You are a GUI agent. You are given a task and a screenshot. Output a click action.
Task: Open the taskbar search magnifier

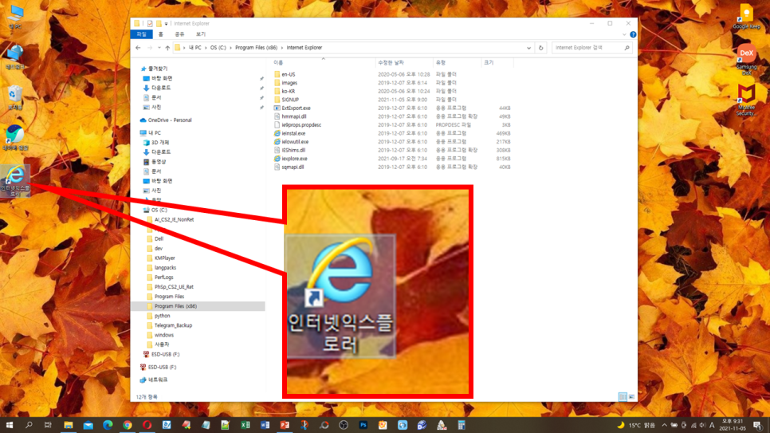(x=29, y=425)
